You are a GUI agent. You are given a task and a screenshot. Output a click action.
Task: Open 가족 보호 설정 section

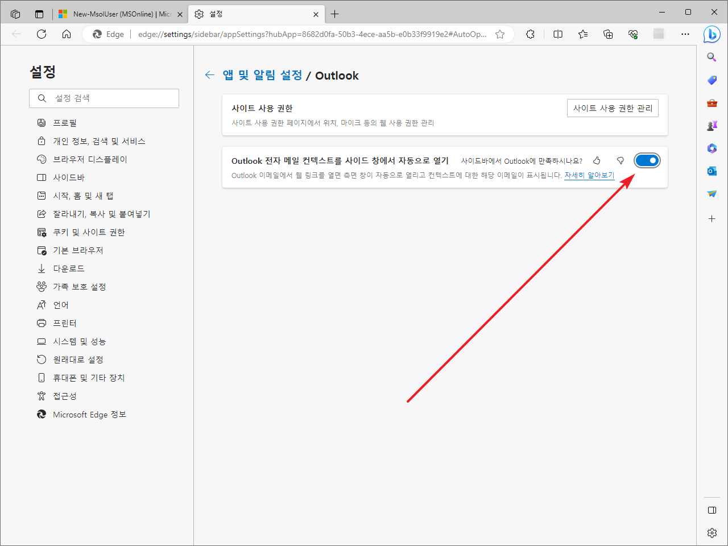pyautogui.click(x=80, y=287)
